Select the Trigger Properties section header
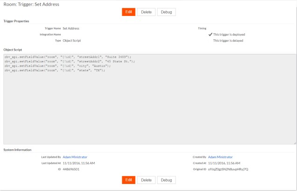The height and width of the screenshot is (191, 297). click(16, 21)
